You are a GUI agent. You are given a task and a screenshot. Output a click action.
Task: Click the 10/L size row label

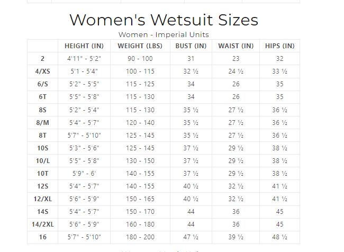coord(42,160)
